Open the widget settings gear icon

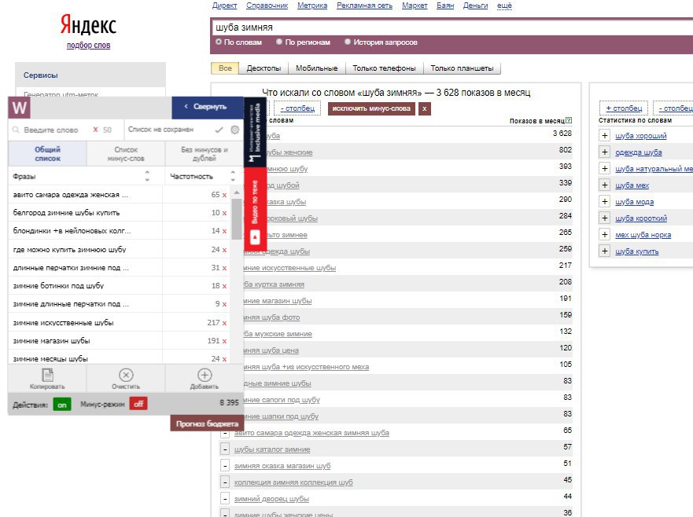[234, 130]
